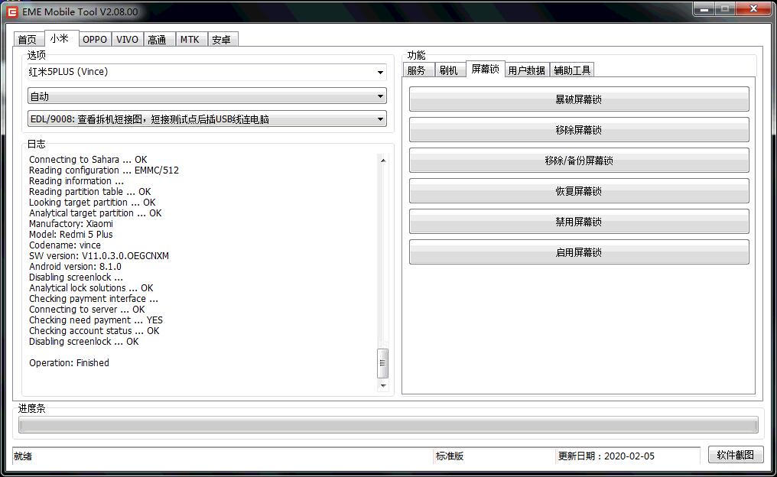The image size is (777, 477).
Task: Open the VIVO tab
Action: [128, 40]
